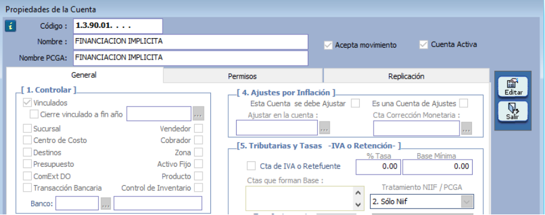545x215 pixels.
Task: Check Cta de IVA o Retefuente
Action: pos(251,166)
